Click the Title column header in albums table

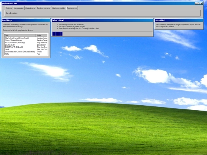20,36
